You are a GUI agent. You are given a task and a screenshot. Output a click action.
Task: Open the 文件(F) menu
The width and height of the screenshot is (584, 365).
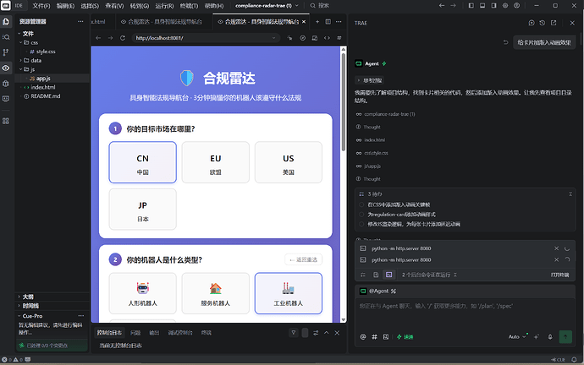click(x=41, y=6)
